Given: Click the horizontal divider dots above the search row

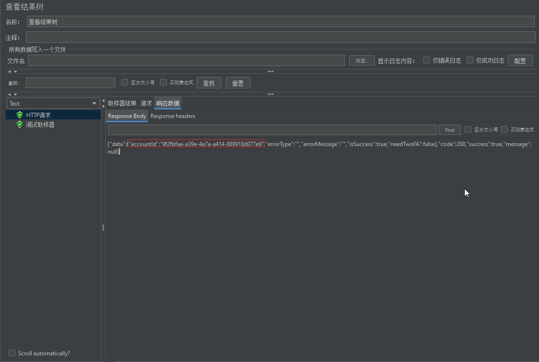Looking at the screenshot, I should point(270,71).
